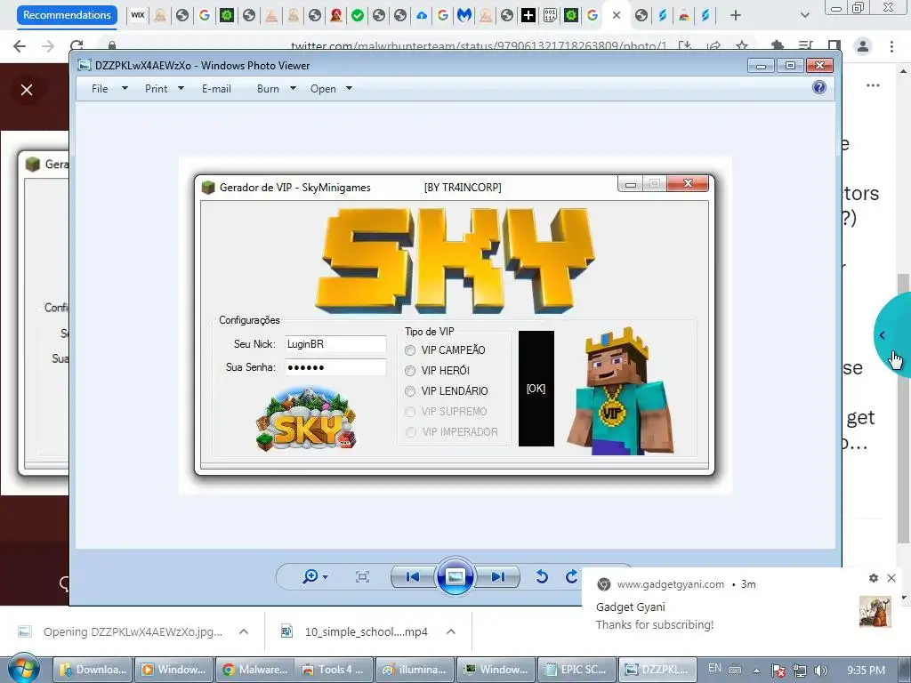Open the Windows Start menu
The width and height of the screenshot is (911, 683).
tap(24, 669)
